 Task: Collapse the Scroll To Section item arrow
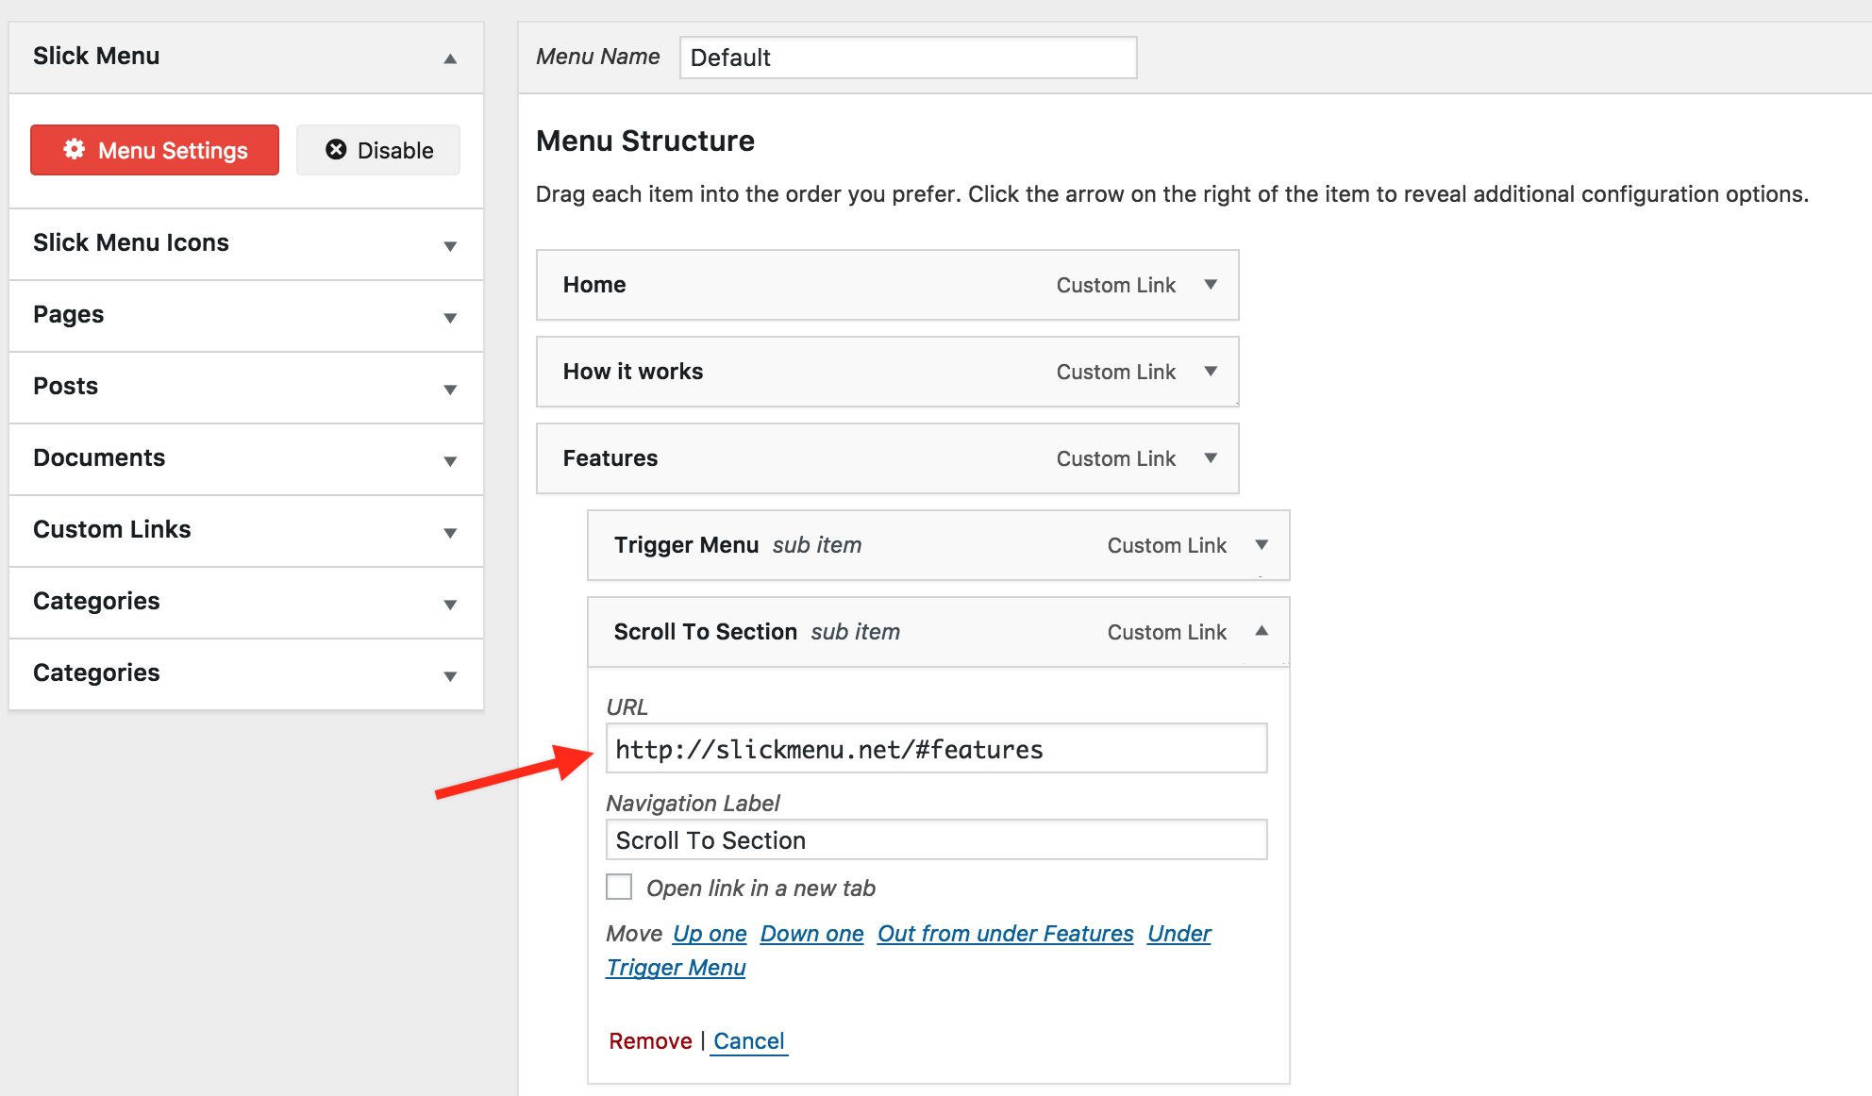[1262, 631]
